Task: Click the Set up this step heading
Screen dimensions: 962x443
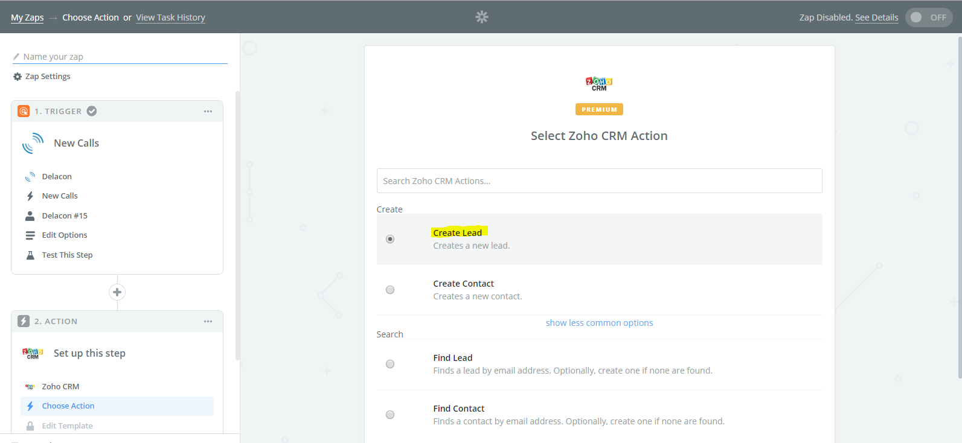Action: (x=89, y=353)
